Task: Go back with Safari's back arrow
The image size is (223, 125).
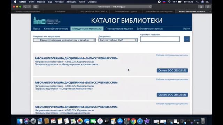Action: [x=25, y=7]
